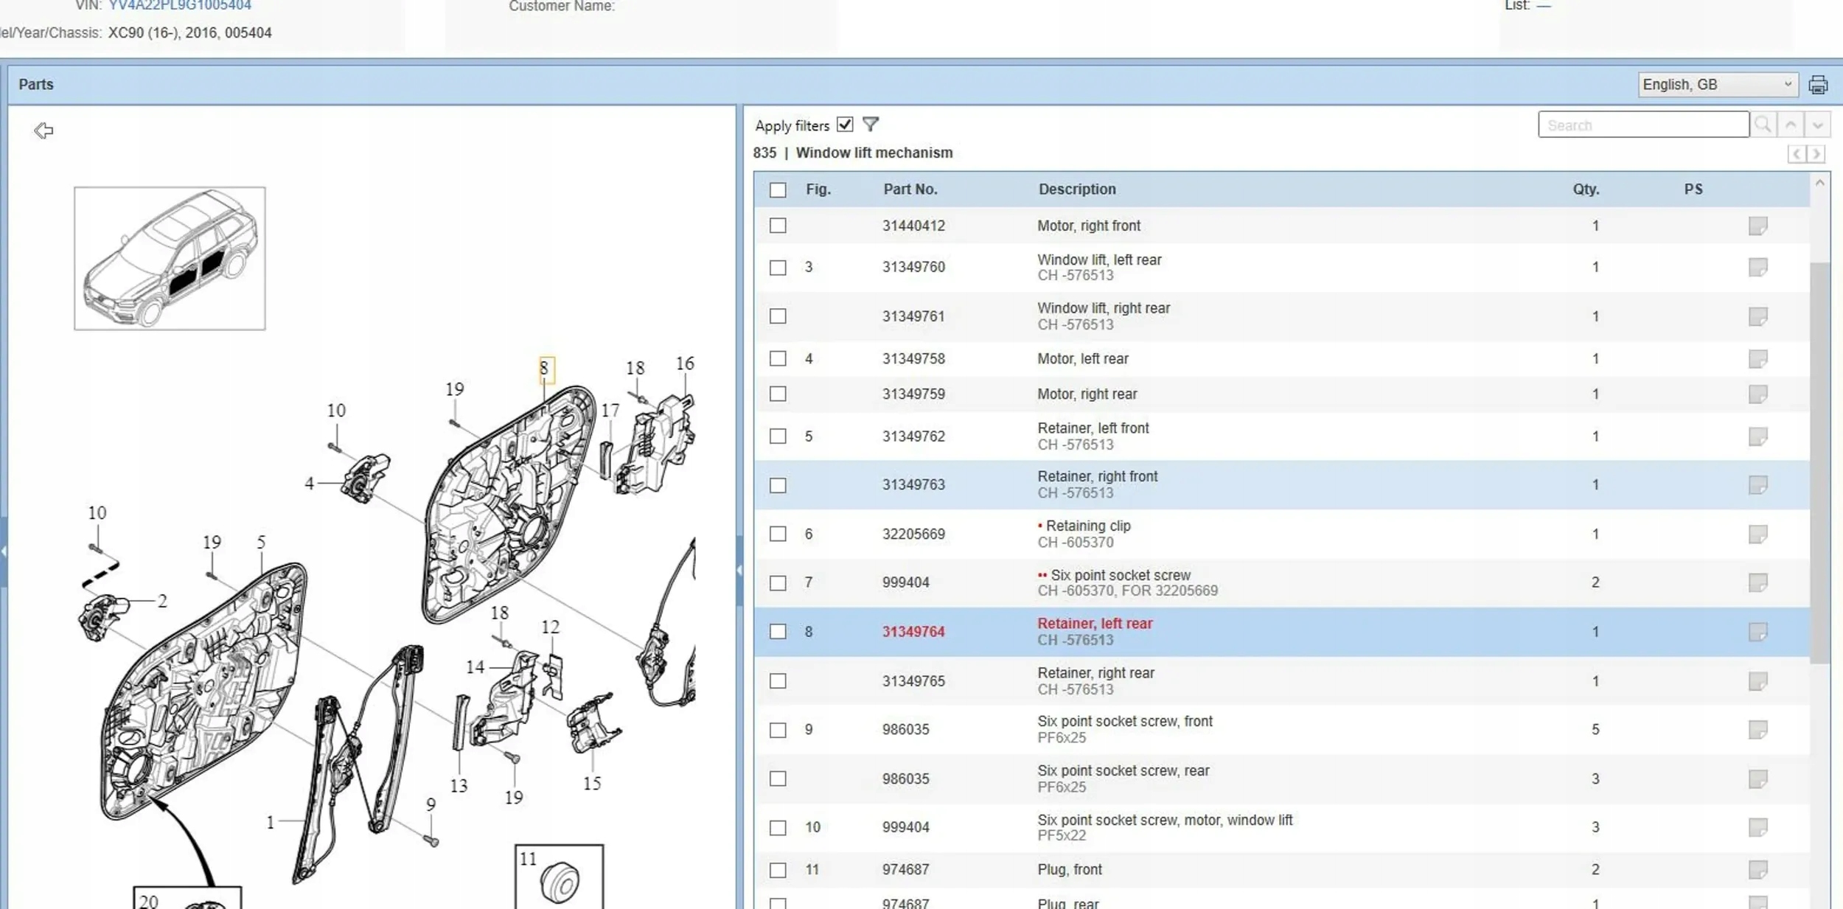Open note icon for part 31349761
1843x909 pixels.
click(1758, 316)
